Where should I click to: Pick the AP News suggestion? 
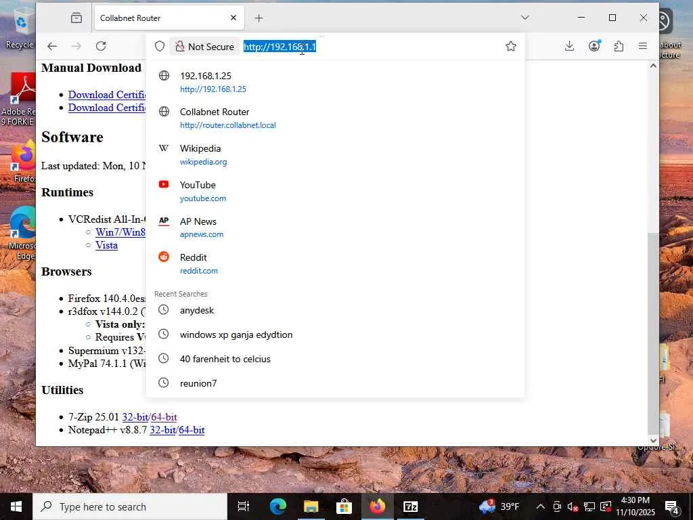335,227
